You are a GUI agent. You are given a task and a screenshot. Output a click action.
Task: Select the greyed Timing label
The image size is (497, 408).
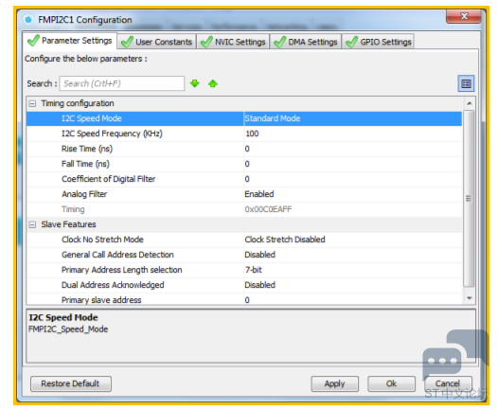pos(73,209)
